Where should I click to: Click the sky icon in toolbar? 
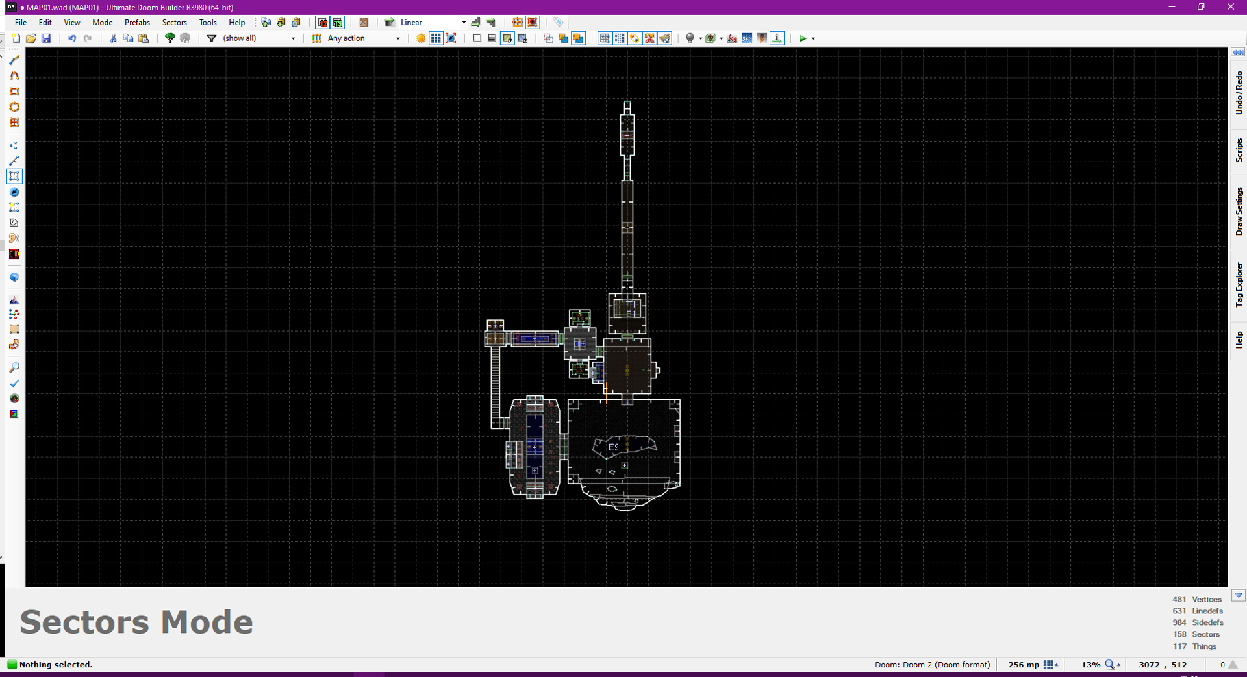tap(747, 38)
